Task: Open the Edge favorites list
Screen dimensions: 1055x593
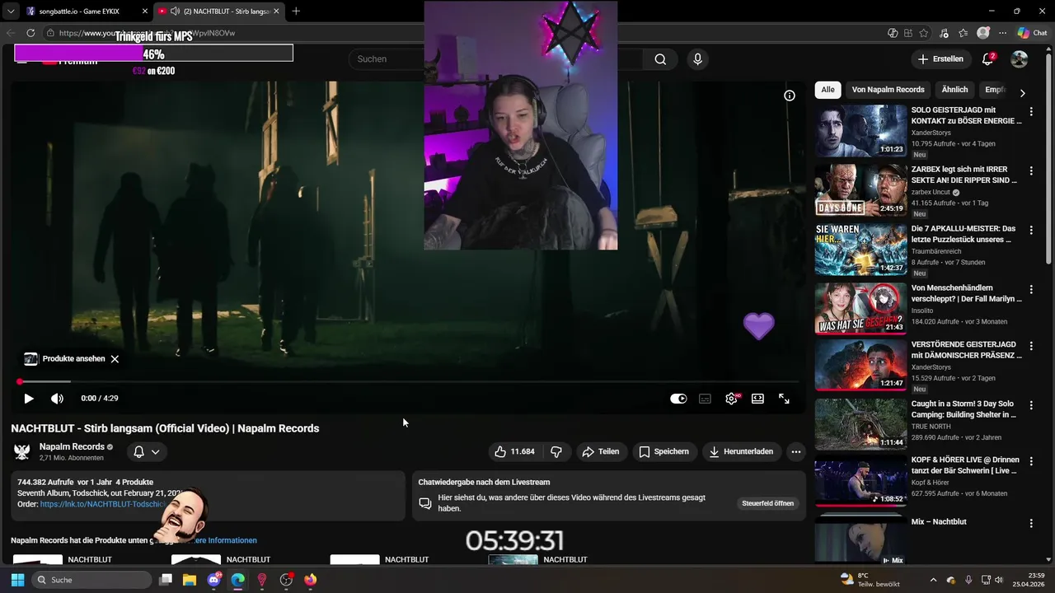Action: pos(963,33)
